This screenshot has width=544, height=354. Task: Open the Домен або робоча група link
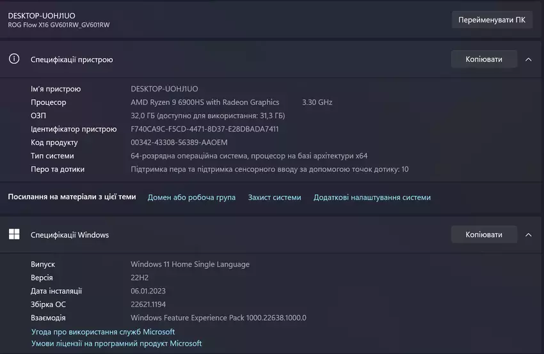pos(191,197)
